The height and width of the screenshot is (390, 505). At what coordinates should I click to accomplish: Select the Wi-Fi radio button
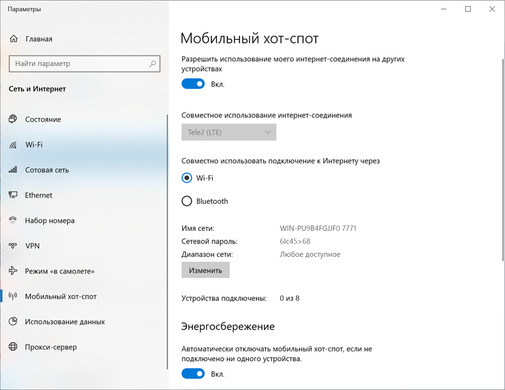[x=187, y=178]
